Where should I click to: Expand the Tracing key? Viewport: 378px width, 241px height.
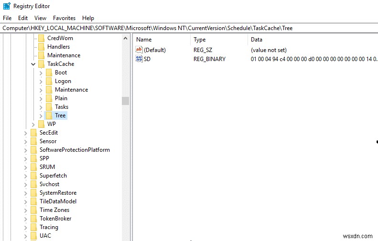(25, 228)
